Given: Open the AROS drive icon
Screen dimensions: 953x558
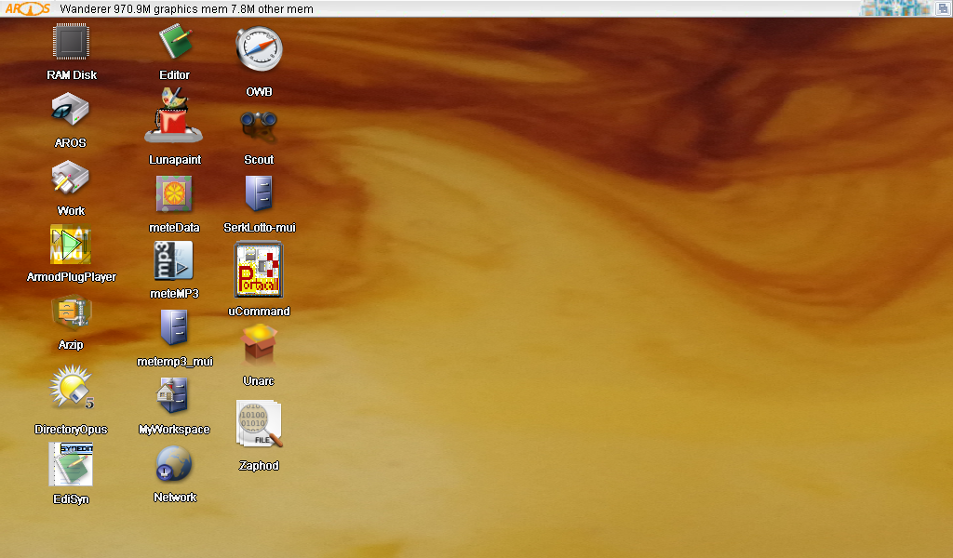Looking at the screenshot, I should 71,110.
